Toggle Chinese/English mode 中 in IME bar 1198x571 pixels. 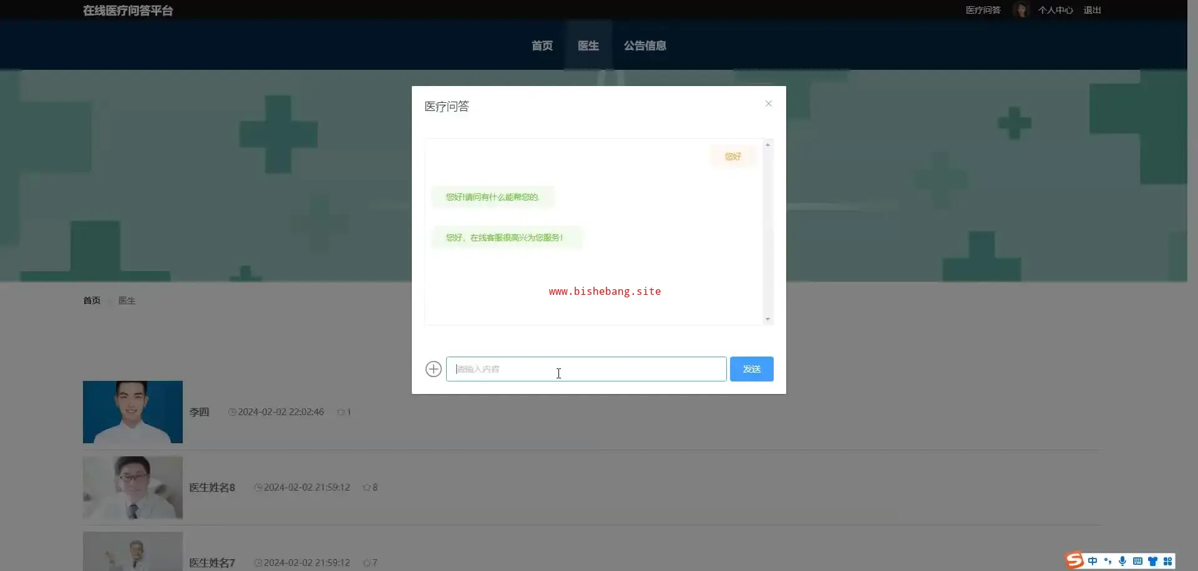tap(1093, 561)
